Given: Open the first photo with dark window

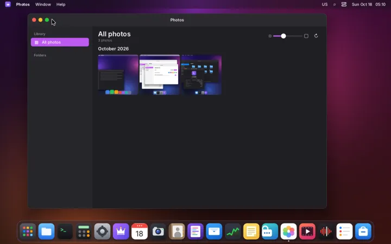Looking at the screenshot, I should click(x=118, y=75).
